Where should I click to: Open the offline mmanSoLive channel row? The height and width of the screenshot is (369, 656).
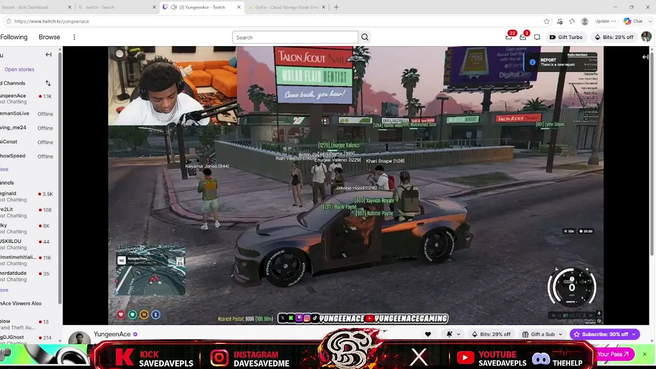click(x=28, y=114)
